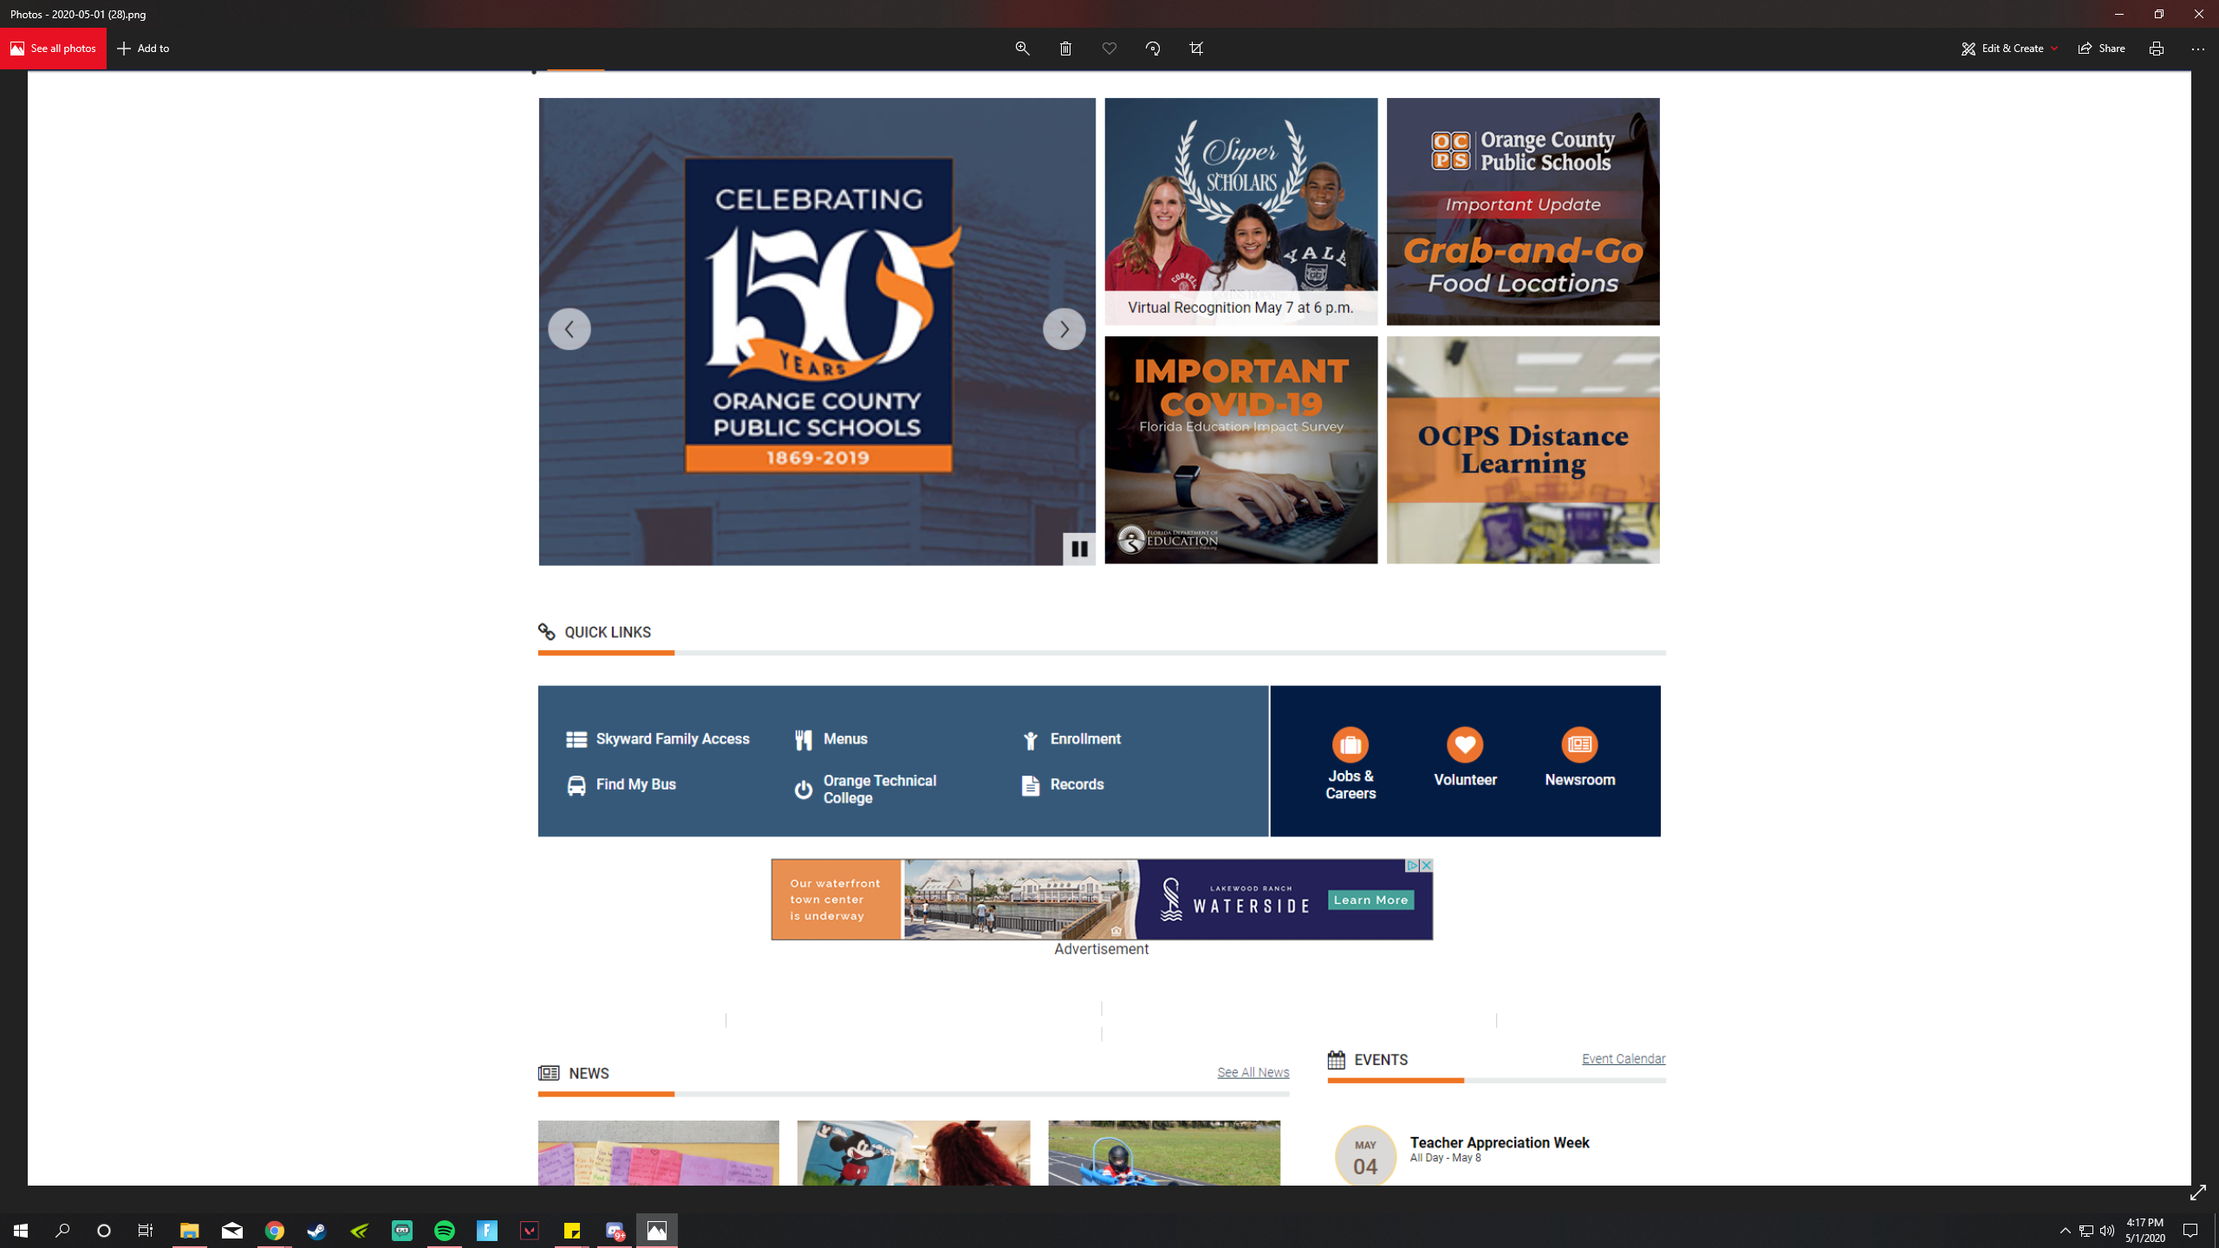Click the Volunteer heart icon
This screenshot has height=1248, width=2219.
coord(1465,744)
